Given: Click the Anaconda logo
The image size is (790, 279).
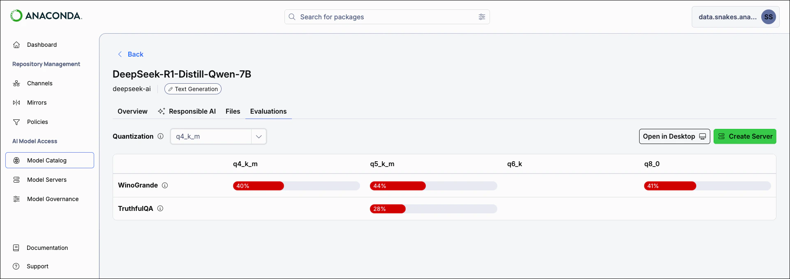Looking at the screenshot, I should (46, 16).
